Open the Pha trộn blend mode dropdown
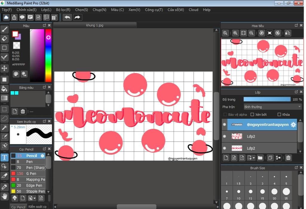This screenshot has width=306, height=209. pos(273,107)
